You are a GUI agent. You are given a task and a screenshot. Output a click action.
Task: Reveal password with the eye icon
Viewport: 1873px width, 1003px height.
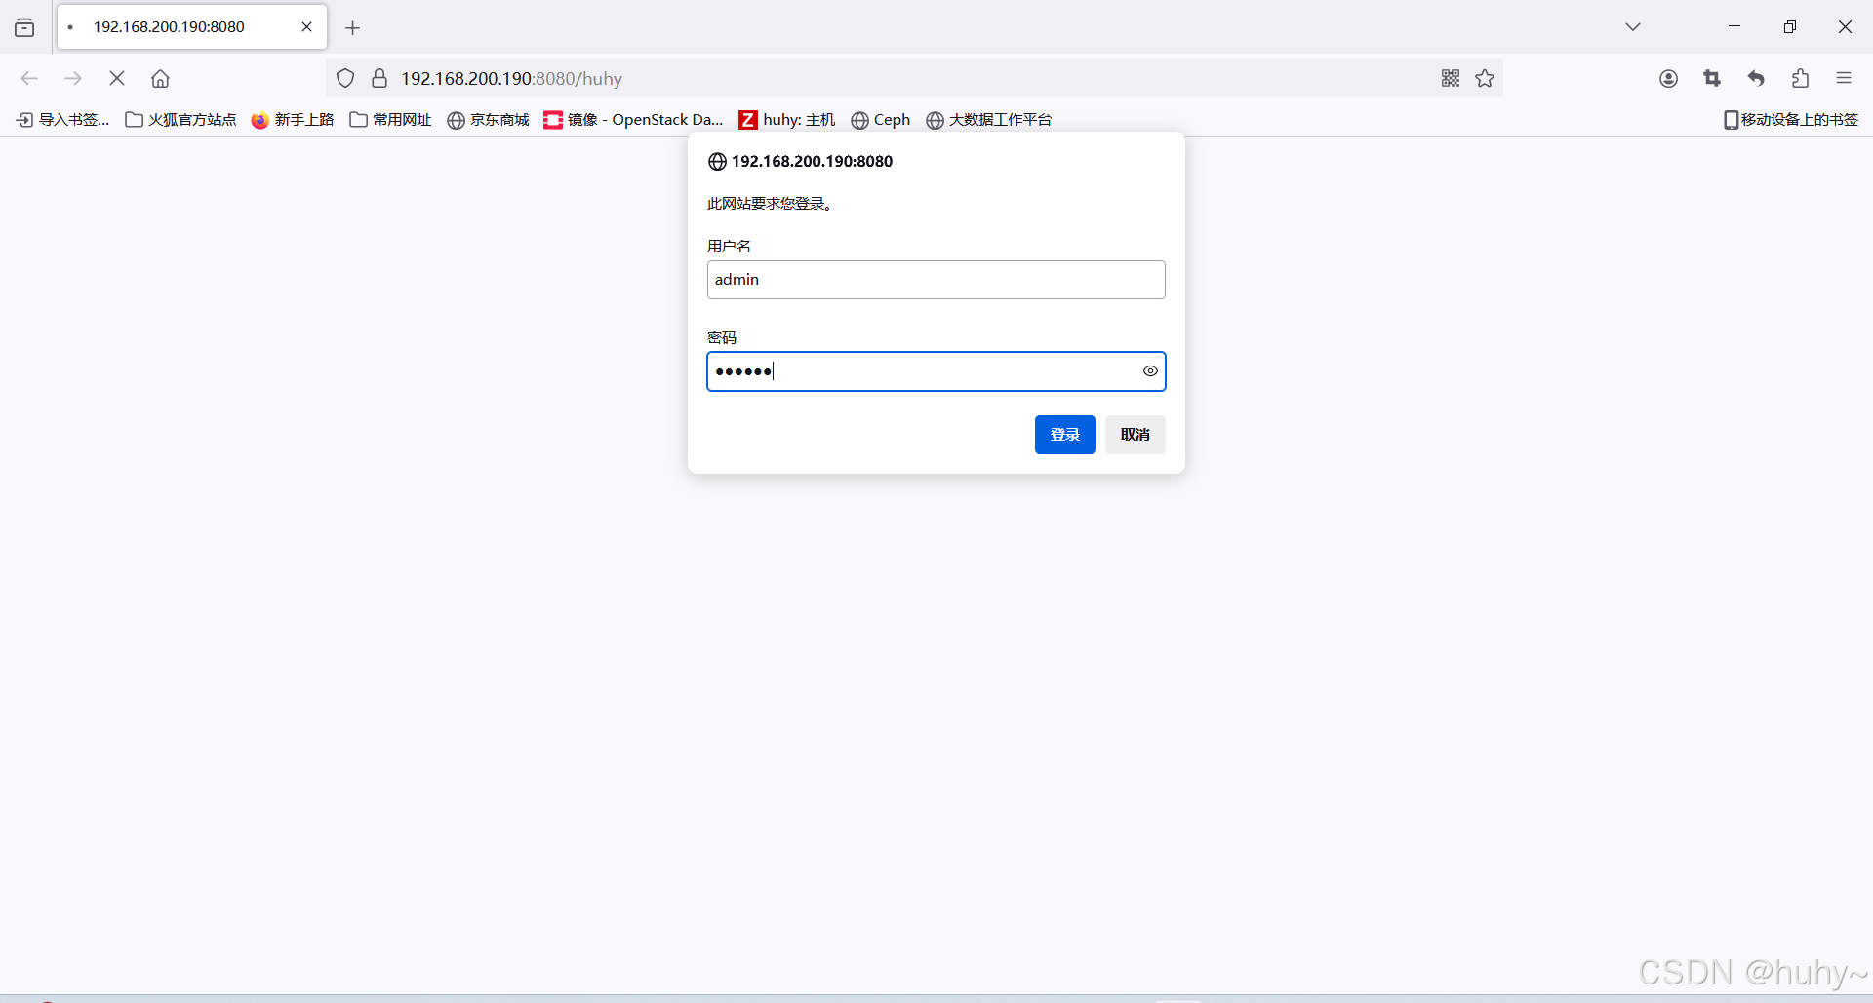point(1150,371)
